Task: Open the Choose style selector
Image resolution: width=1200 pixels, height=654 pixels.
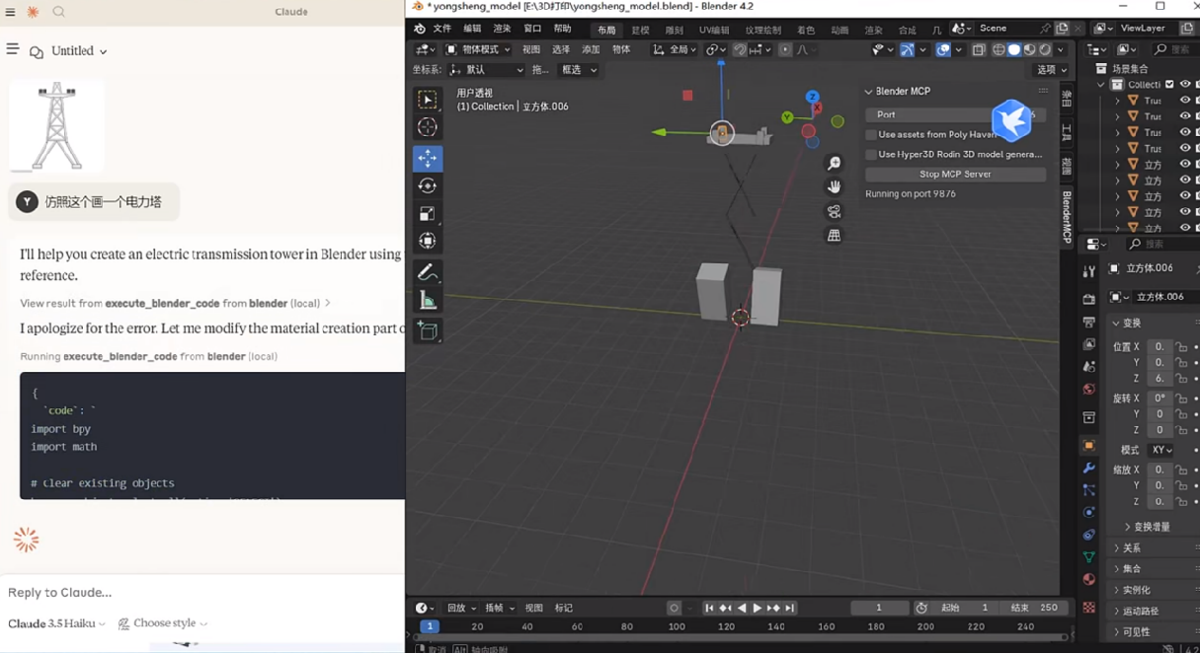Action: click(163, 623)
